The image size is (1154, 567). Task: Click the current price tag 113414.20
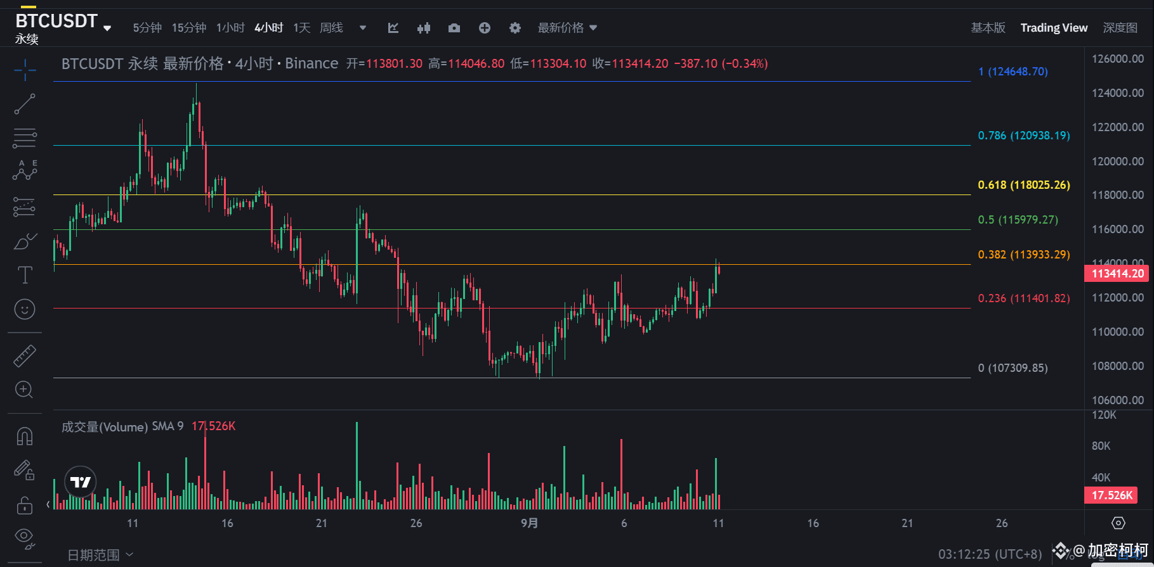(1117, 274)
